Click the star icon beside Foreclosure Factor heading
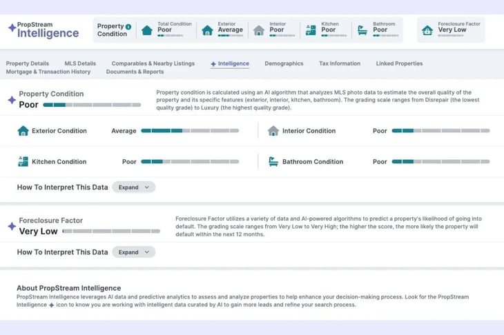Screen dimensions: 504x335 click(x=12, y=226)
